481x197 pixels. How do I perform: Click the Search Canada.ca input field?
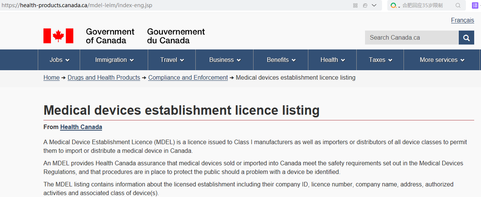(411, 38)
